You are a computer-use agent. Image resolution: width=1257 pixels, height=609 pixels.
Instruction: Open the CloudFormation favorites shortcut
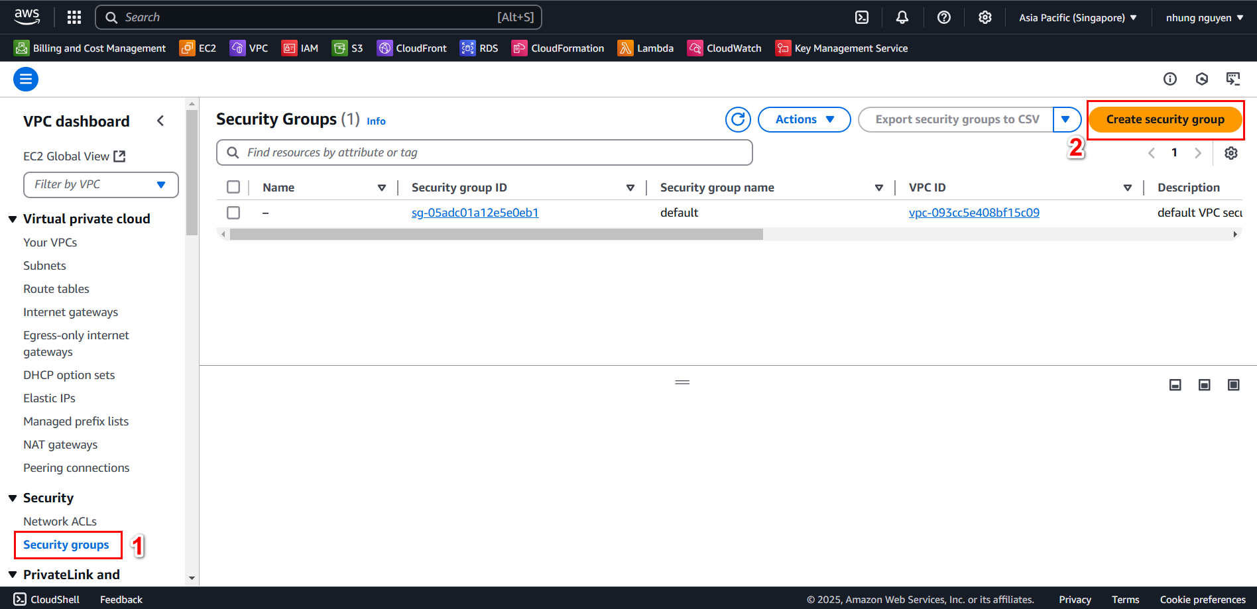(x=558, y=48)
